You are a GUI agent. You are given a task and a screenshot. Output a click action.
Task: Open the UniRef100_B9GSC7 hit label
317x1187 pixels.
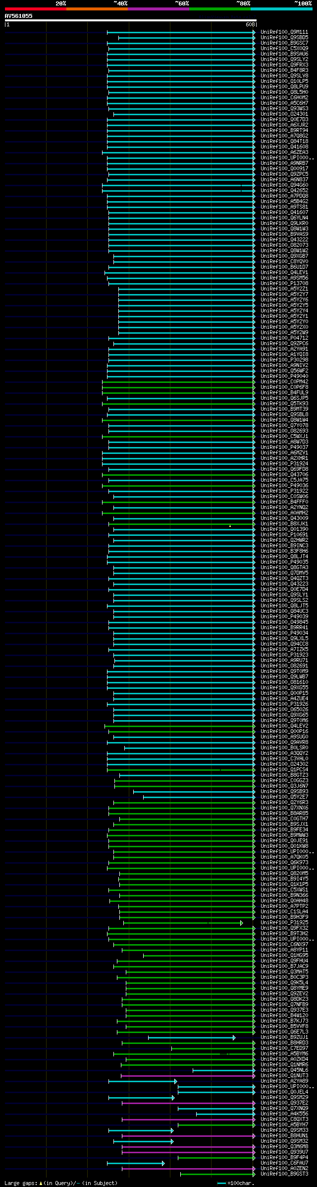point(284,43)
